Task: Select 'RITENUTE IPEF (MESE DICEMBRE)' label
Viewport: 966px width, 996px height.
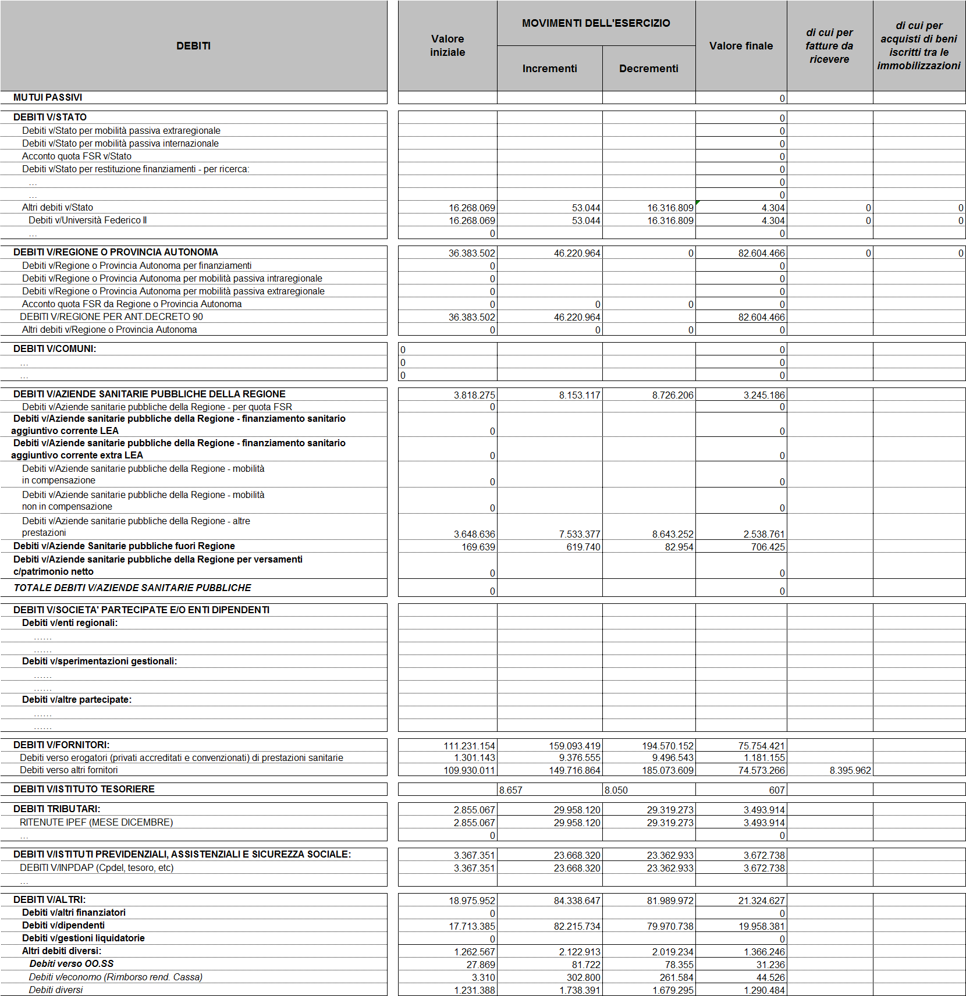Action: (x=97, y=822)
